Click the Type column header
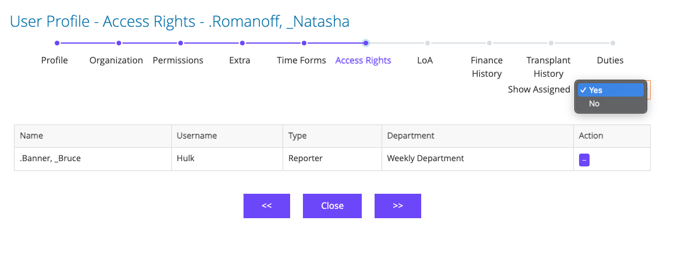This screenshot has height=256, width=688. click(x=332, y=136)
